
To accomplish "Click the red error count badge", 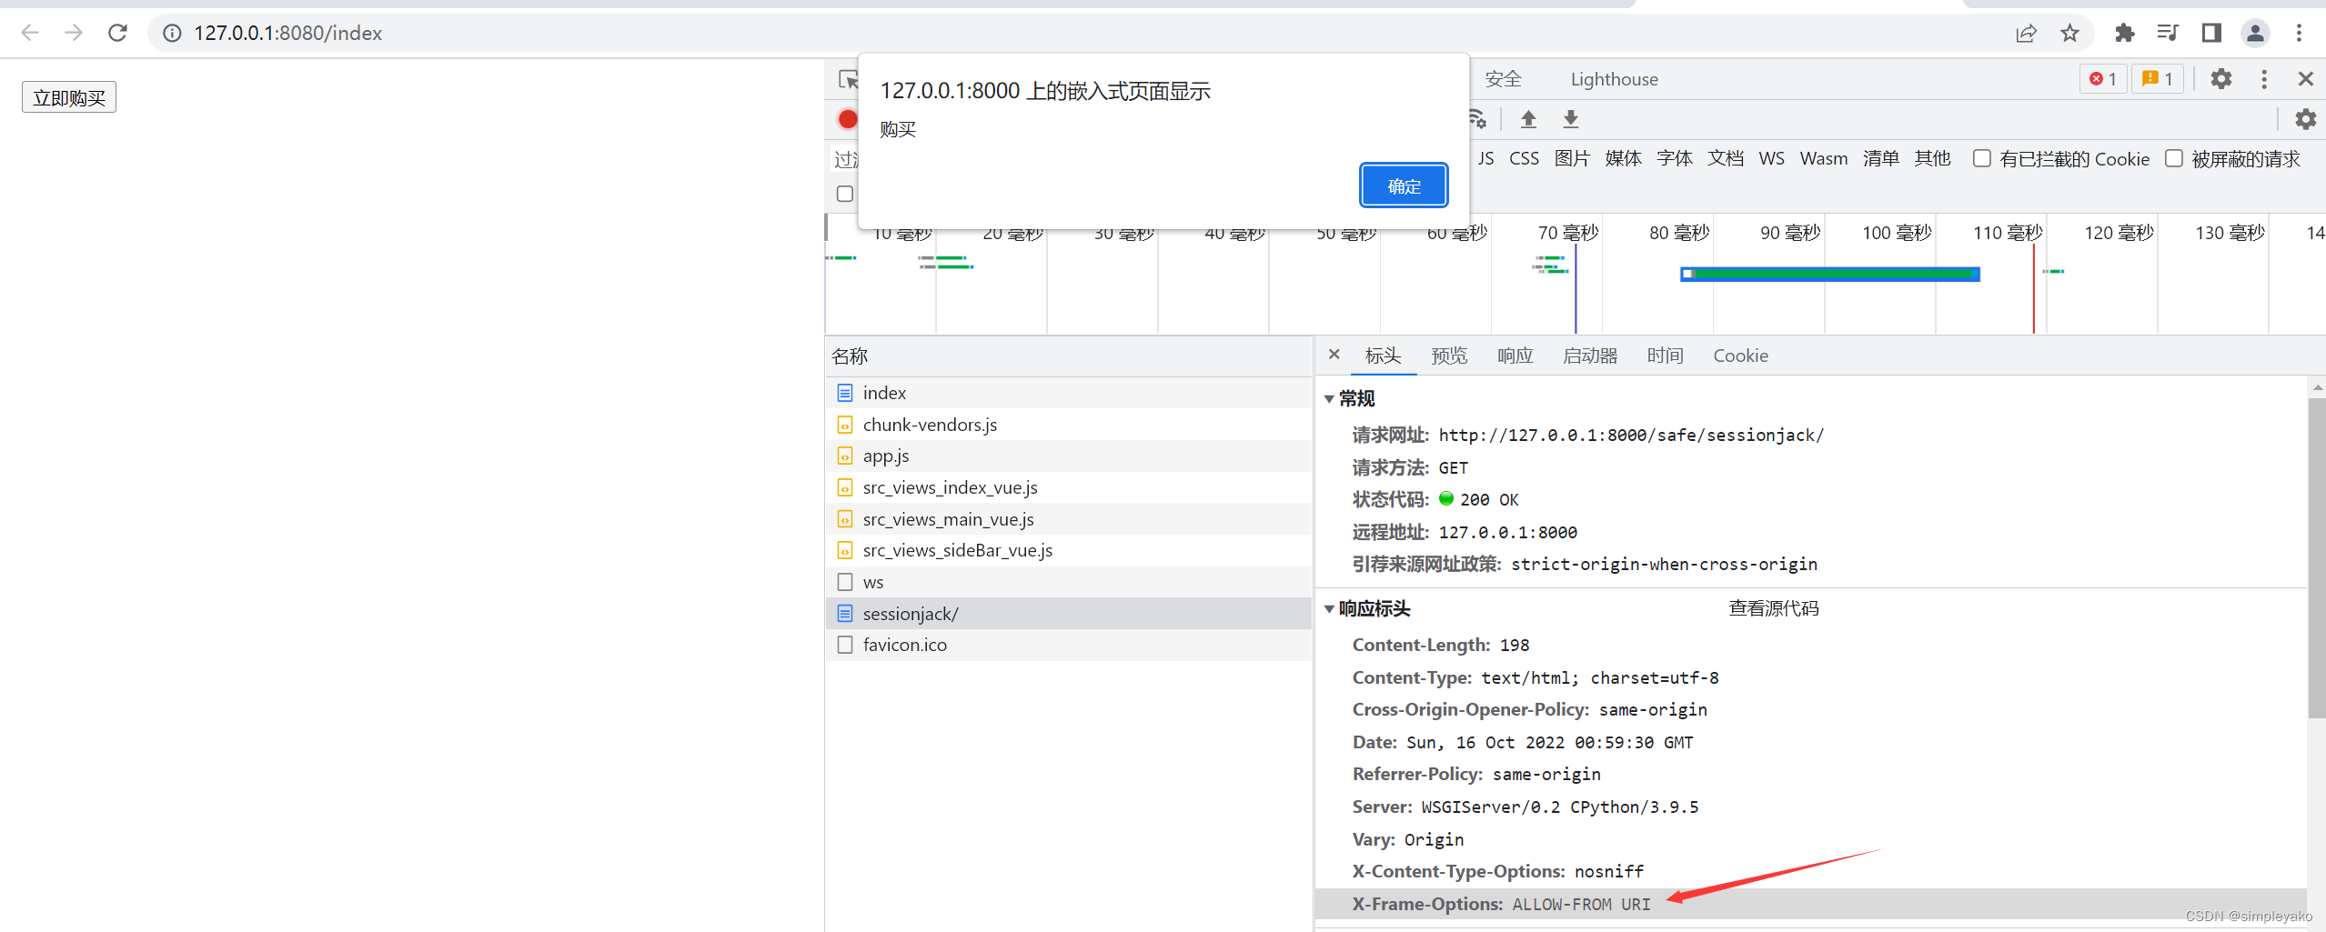I will [2102, 79].
